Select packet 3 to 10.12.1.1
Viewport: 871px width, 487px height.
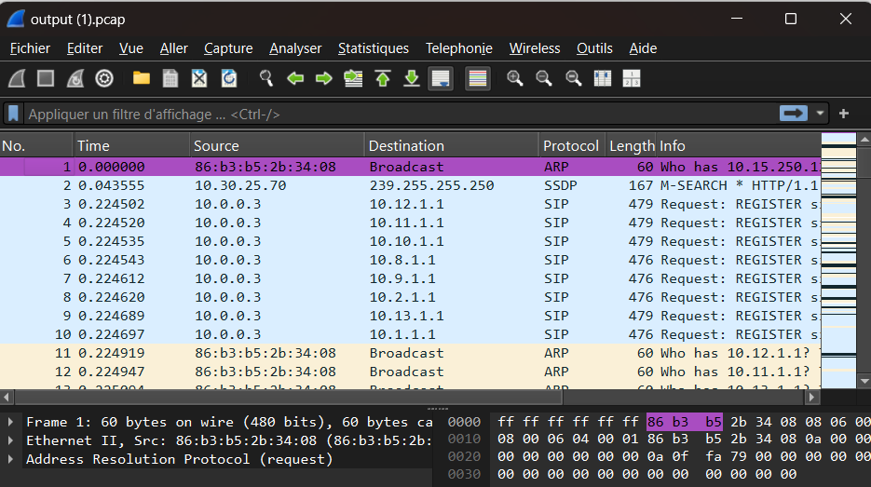pos(410,204)
